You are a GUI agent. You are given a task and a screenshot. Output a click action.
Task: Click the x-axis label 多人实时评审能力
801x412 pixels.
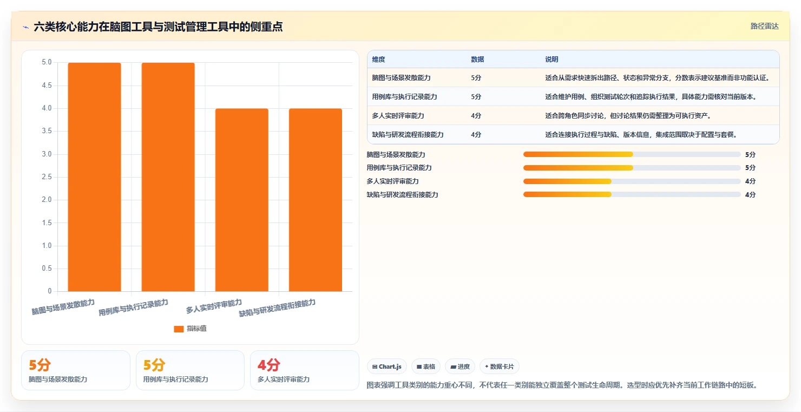[214, 306]
